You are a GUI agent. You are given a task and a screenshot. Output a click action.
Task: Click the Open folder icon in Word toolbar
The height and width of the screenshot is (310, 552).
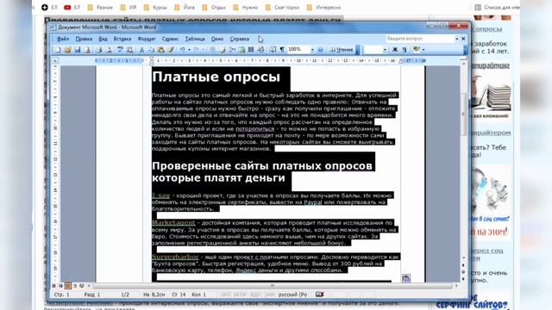[x=67, y=50]
